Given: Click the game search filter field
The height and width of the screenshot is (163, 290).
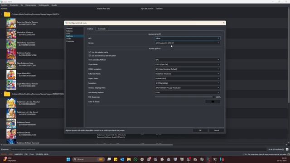Looking at the screenshot, I should pyautogui.click(x=138, y=149).
